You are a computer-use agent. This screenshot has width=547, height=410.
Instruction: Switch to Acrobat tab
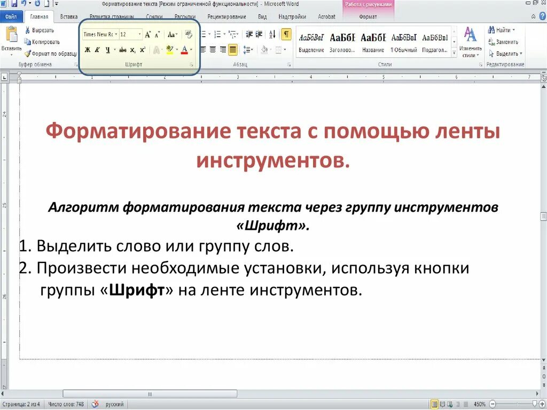pyautogui.click(x=326, y=17)
